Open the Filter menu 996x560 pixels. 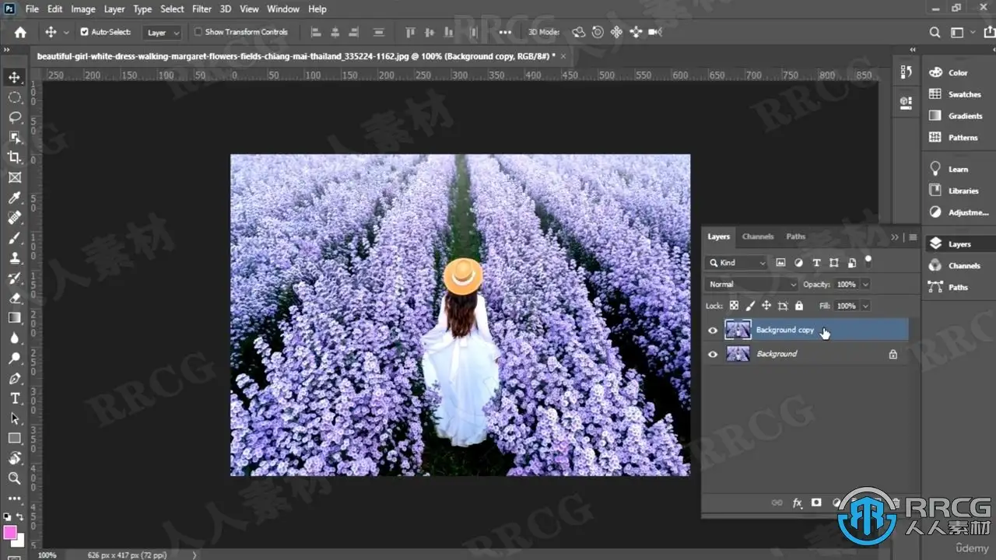202,9
